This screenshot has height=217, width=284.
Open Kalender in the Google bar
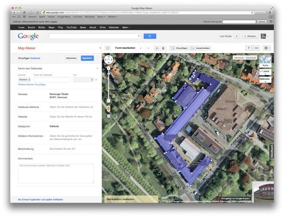114,27
